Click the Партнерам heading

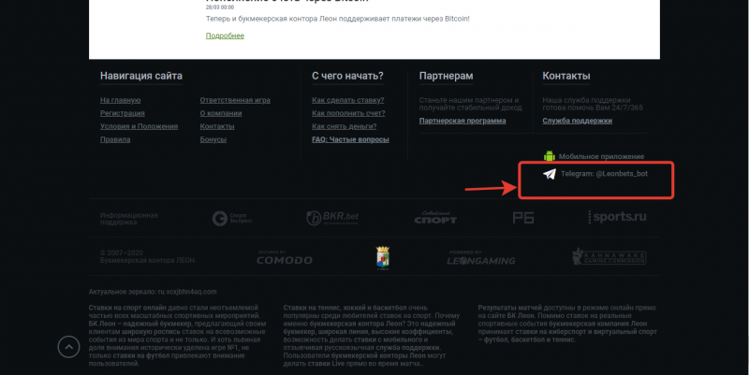coord(447,76)
